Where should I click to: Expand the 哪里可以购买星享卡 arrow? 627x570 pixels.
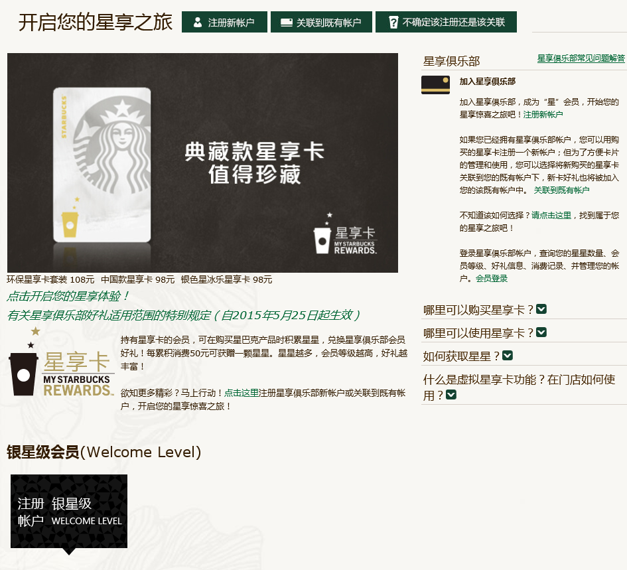point(541,309)
